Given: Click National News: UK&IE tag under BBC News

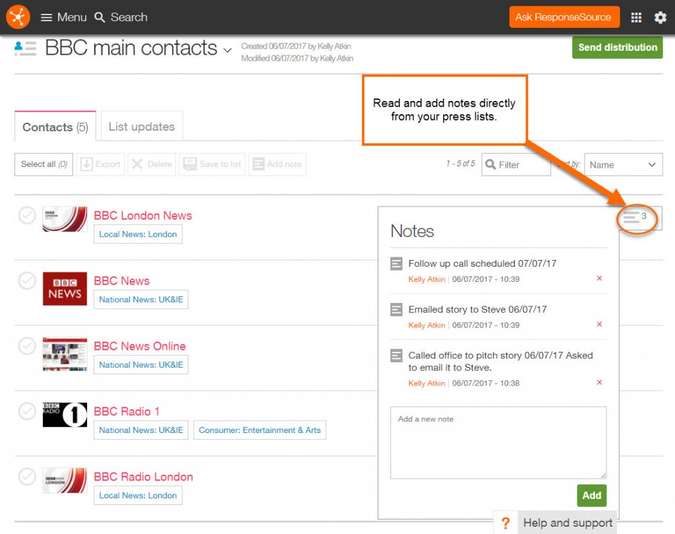Looking at the screenshot, I should (141, 300).
